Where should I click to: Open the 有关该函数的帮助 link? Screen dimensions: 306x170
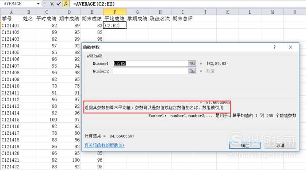pos(104,145)
